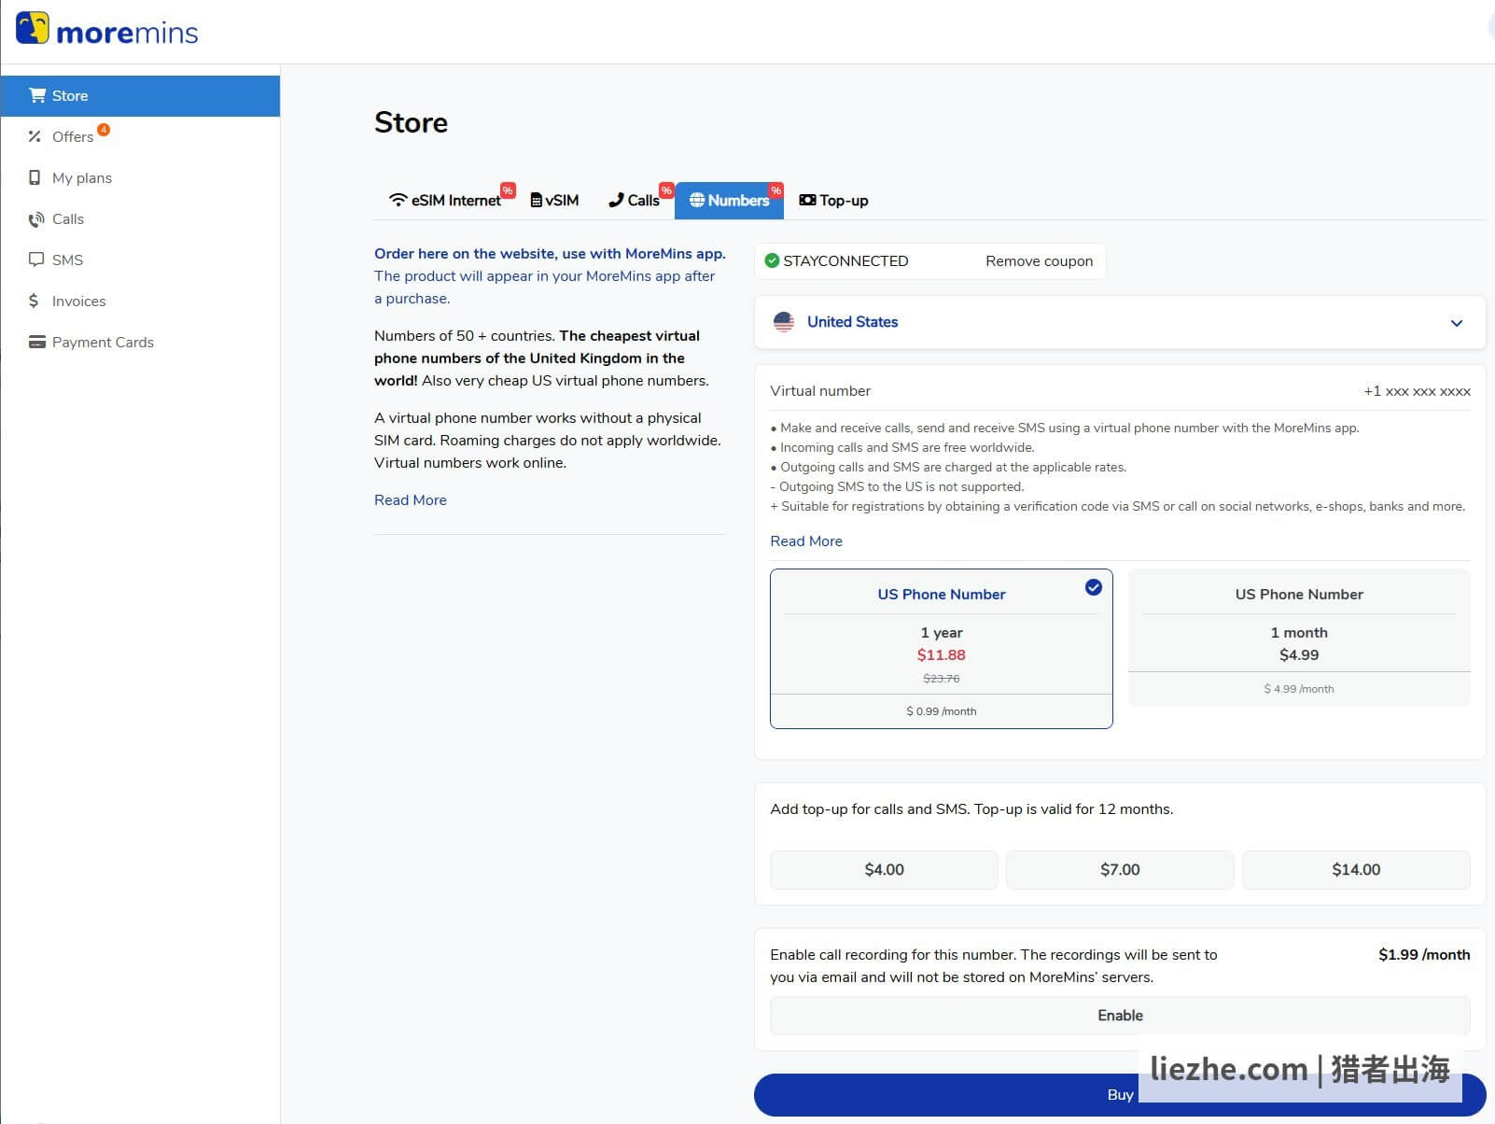Enable call recording for this number
The image size is (1495, 1124).
click(x=1120, y=1016)
